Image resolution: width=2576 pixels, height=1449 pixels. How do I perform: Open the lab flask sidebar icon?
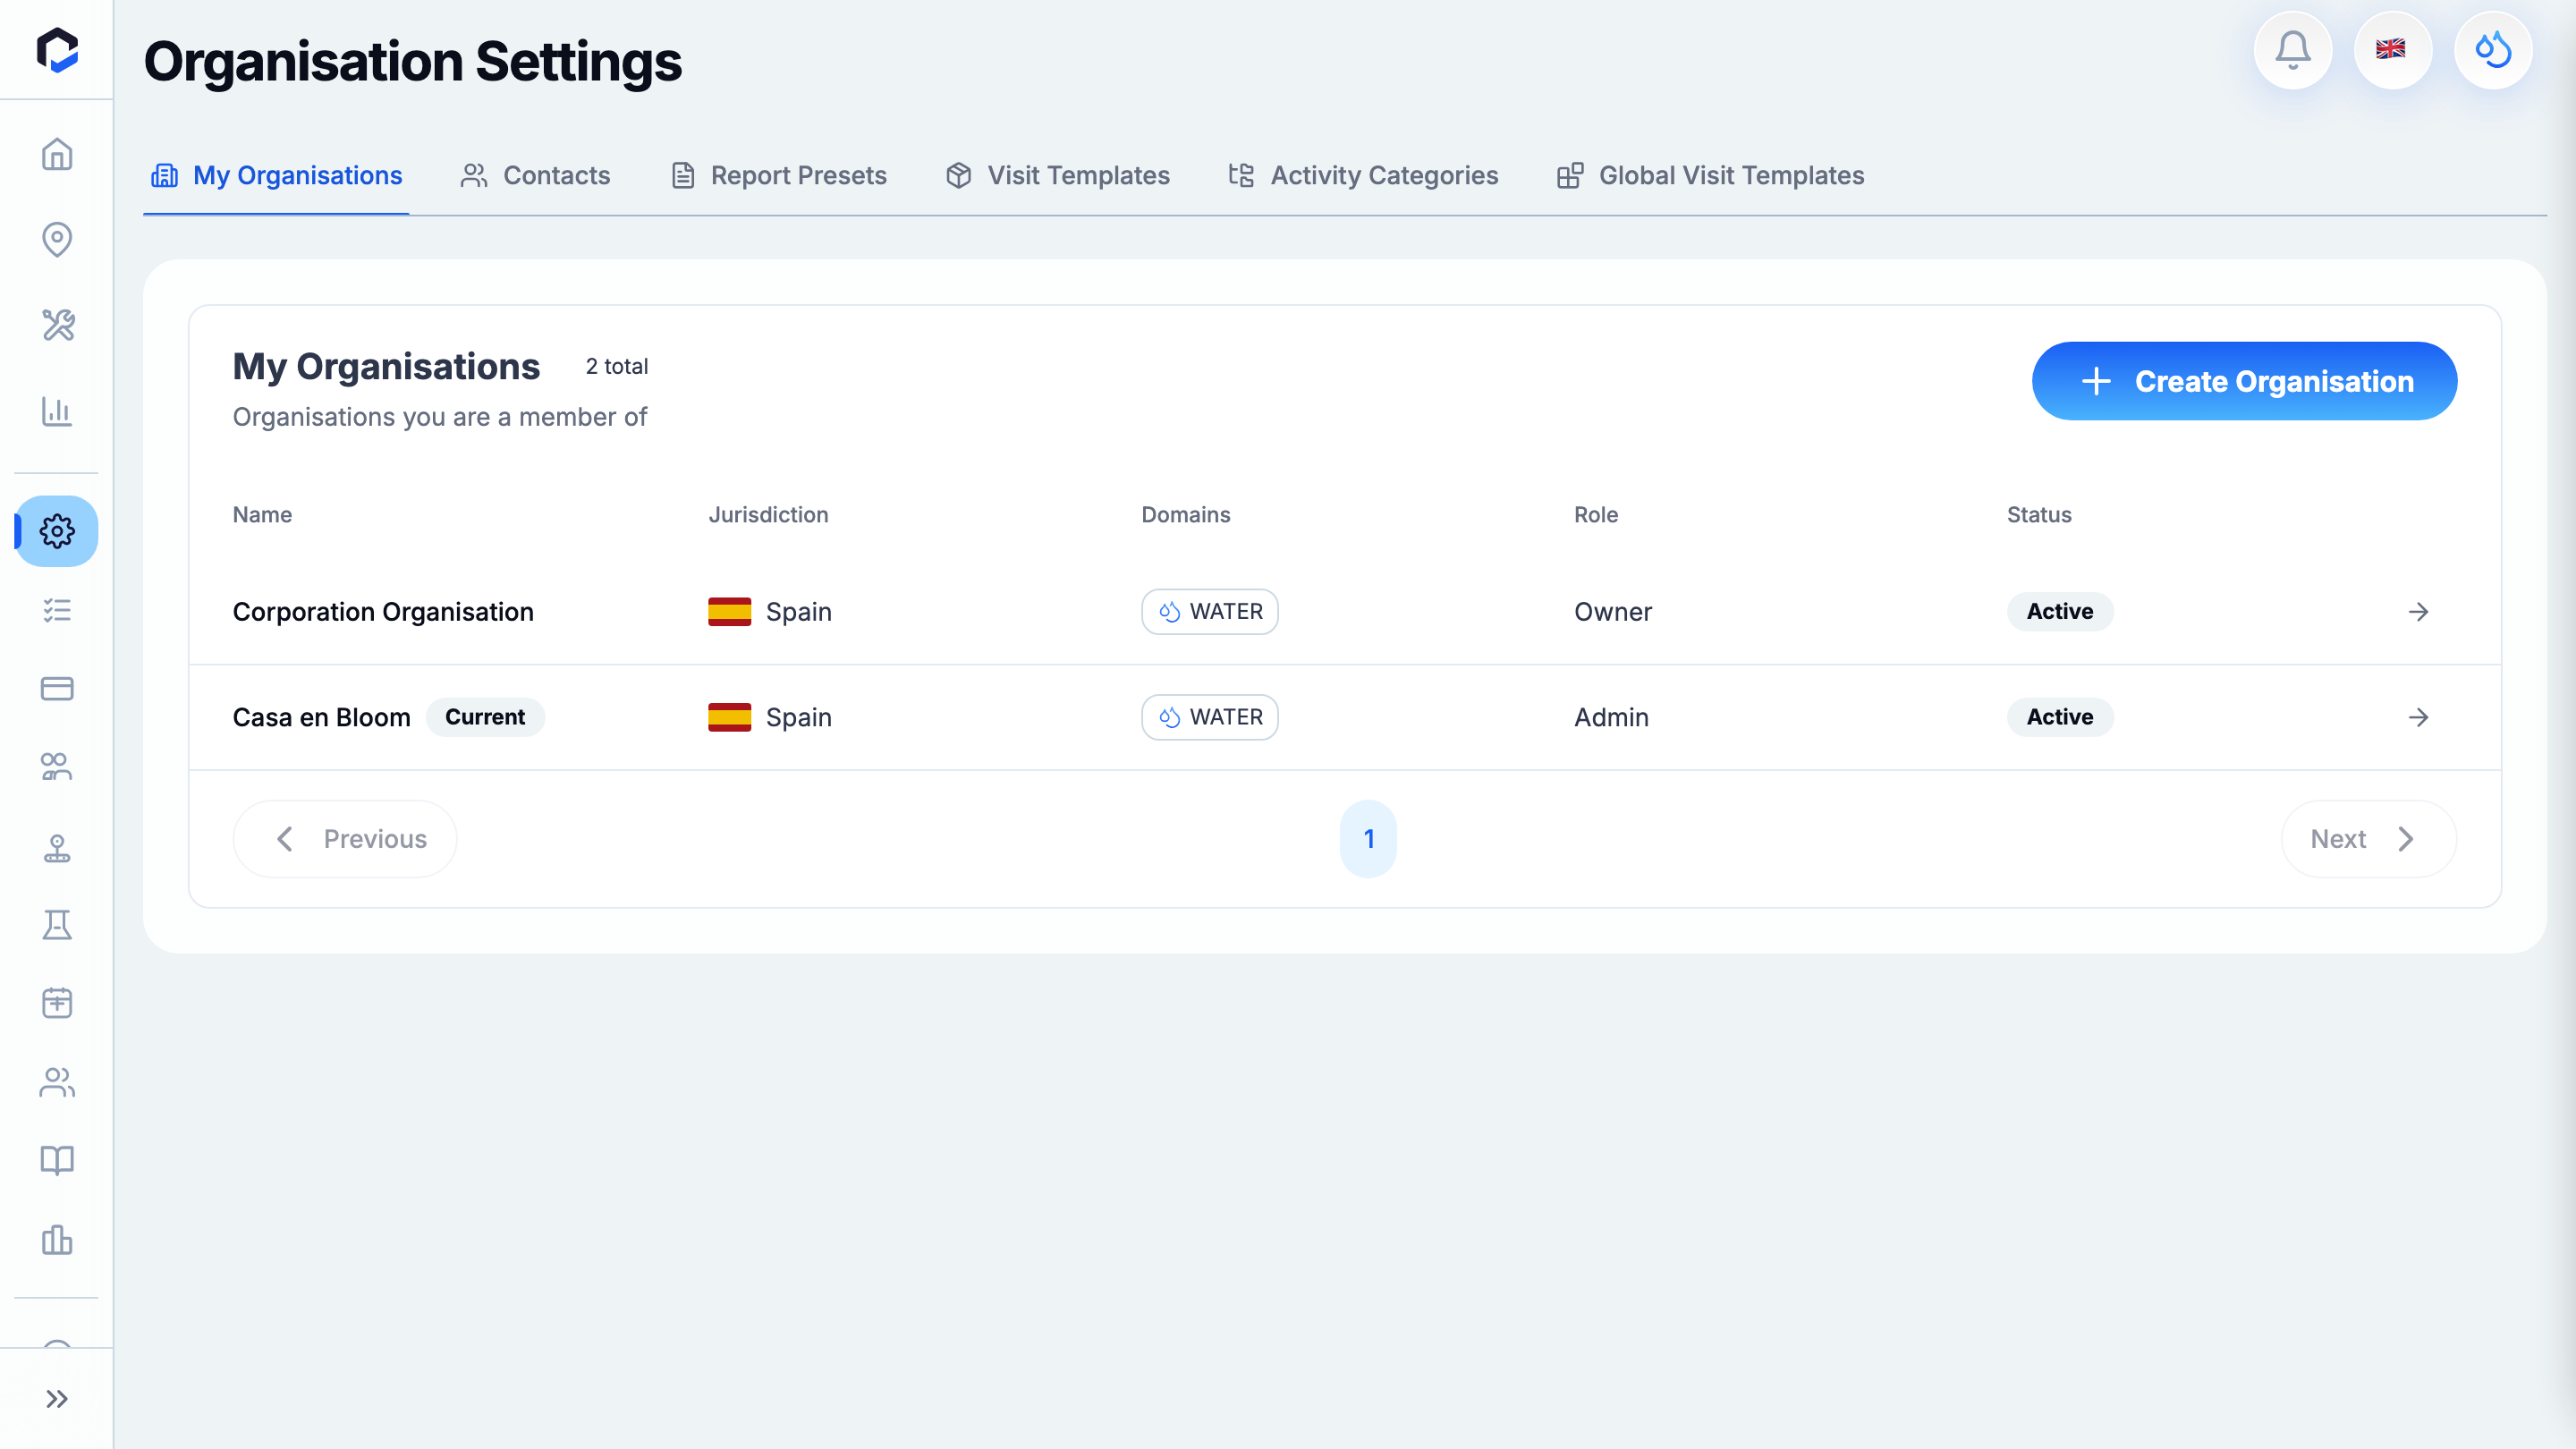coord(57,925)
